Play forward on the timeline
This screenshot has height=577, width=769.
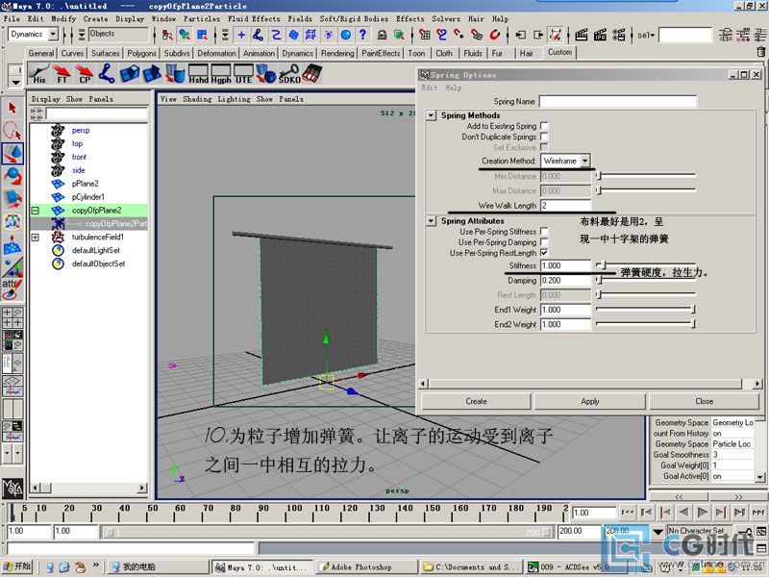[x=703, y=513]
